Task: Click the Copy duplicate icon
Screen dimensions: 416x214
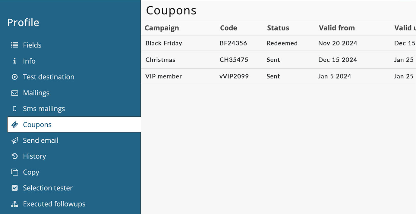Action: 14,172
